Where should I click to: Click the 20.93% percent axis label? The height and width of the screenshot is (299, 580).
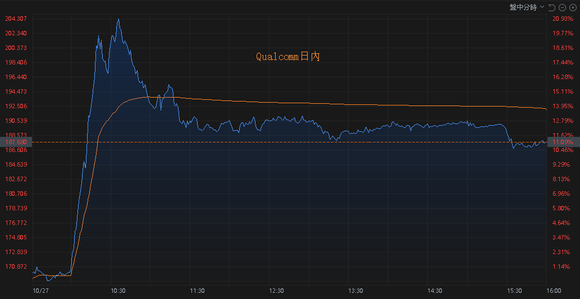point(563,19)
